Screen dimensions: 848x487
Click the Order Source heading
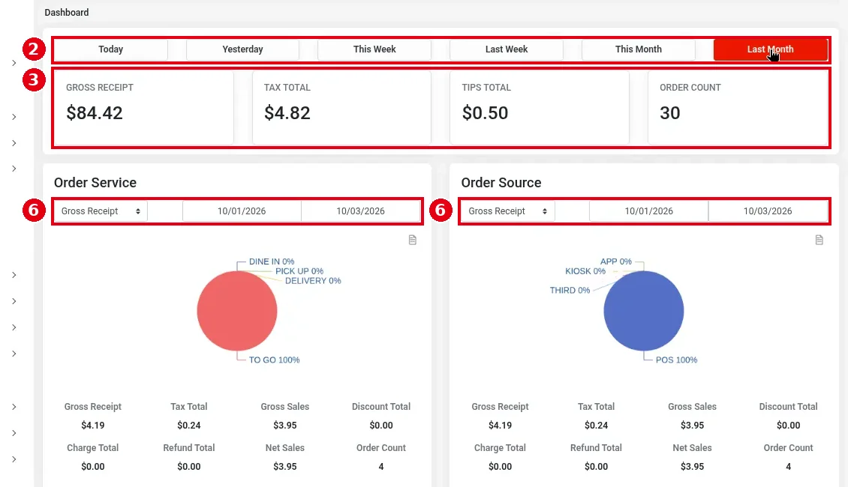point(501,183)
